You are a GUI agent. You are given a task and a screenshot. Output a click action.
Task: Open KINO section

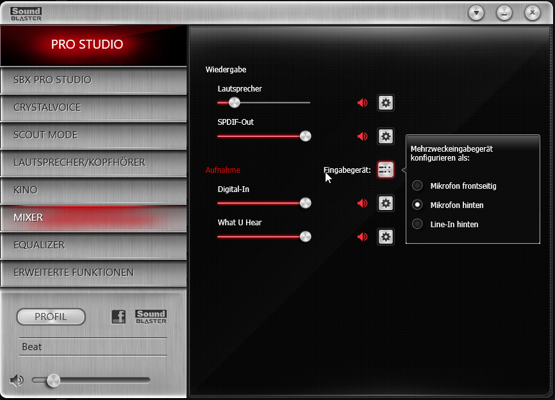(x=94, y=190)
